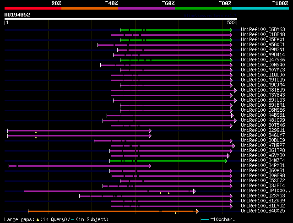
Task: Select the UniRef100_A6VXB0 label
Action: 263,156
